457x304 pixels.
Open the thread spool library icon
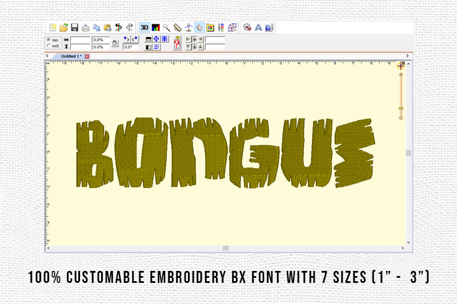tap(247, 27)
